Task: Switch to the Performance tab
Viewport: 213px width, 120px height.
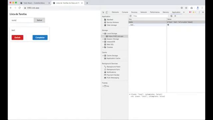Action: coord(155,12)
